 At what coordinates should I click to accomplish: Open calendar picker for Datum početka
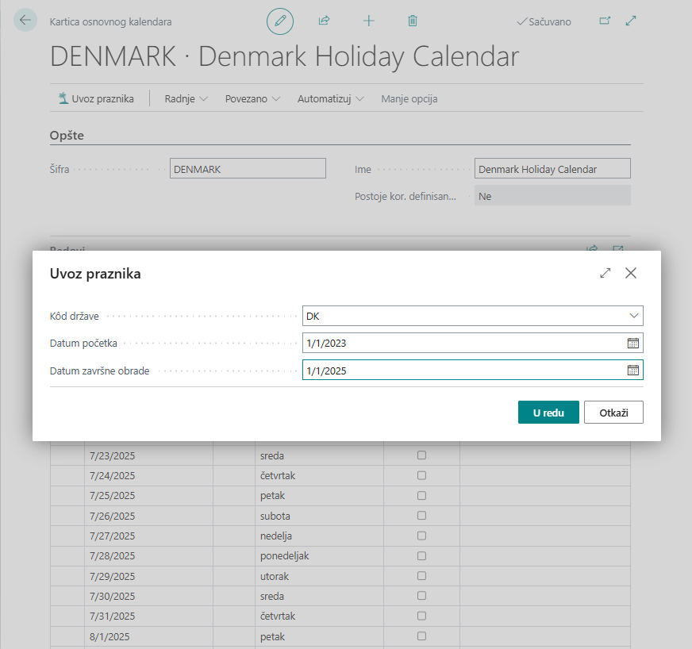632,343
